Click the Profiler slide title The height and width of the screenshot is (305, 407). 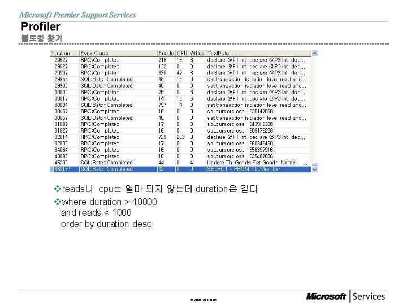[41, 27]
